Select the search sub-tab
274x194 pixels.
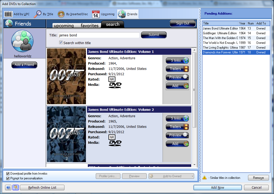click(x=112, y=24)
